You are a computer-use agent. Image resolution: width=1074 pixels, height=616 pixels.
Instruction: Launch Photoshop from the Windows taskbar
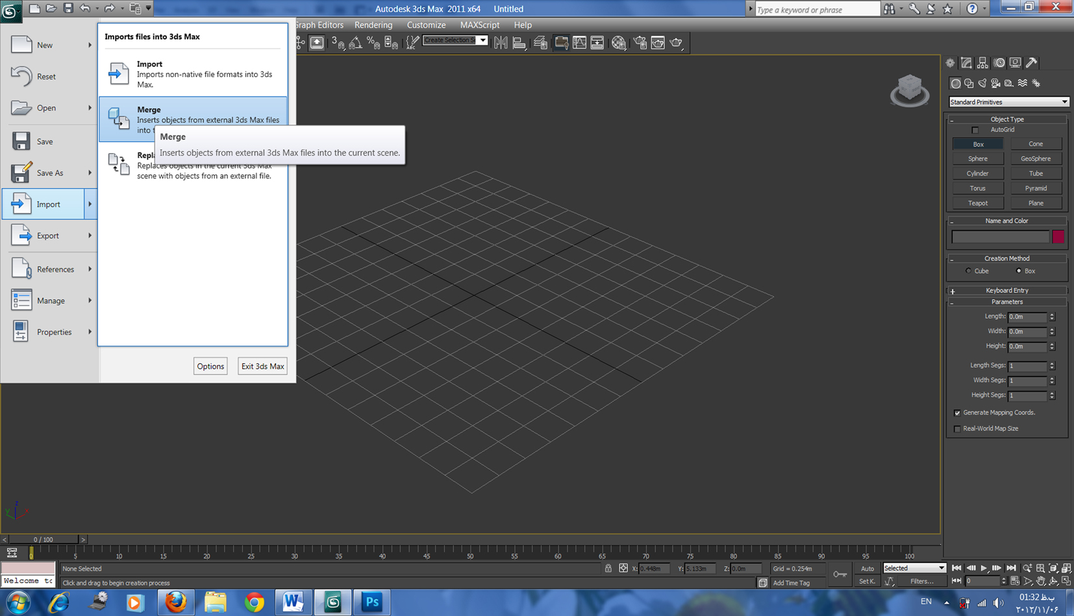tap(372, 602)
